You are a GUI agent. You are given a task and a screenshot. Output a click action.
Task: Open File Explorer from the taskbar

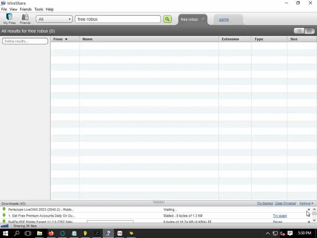pyautogui.click(x=39, y=233)
